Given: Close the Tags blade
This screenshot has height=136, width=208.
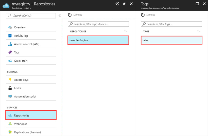Looking at the screenshot, I should [x=204, y=4].
